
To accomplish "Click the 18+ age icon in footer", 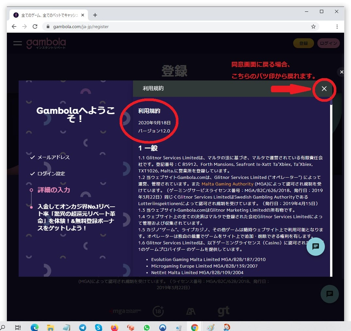I will [158, 311].
